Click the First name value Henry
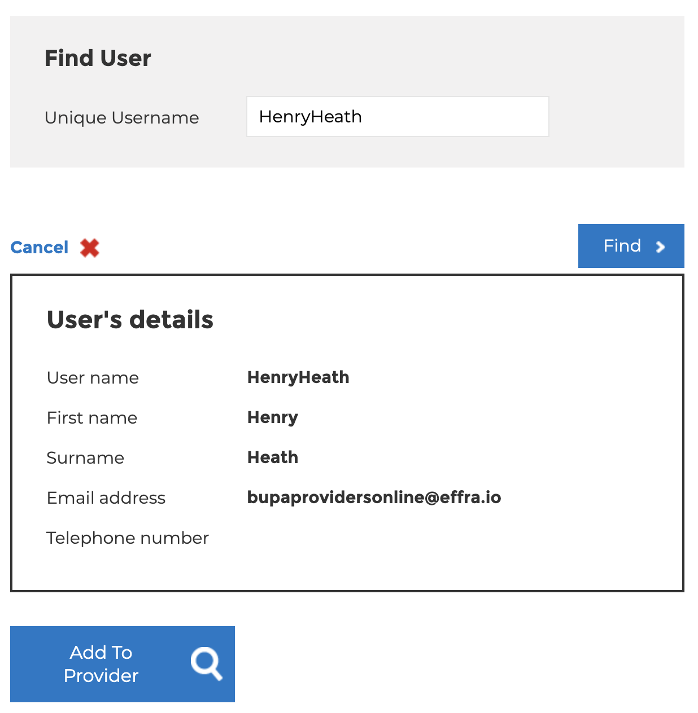This screenshot has width=698, height=713. [272, 417]
